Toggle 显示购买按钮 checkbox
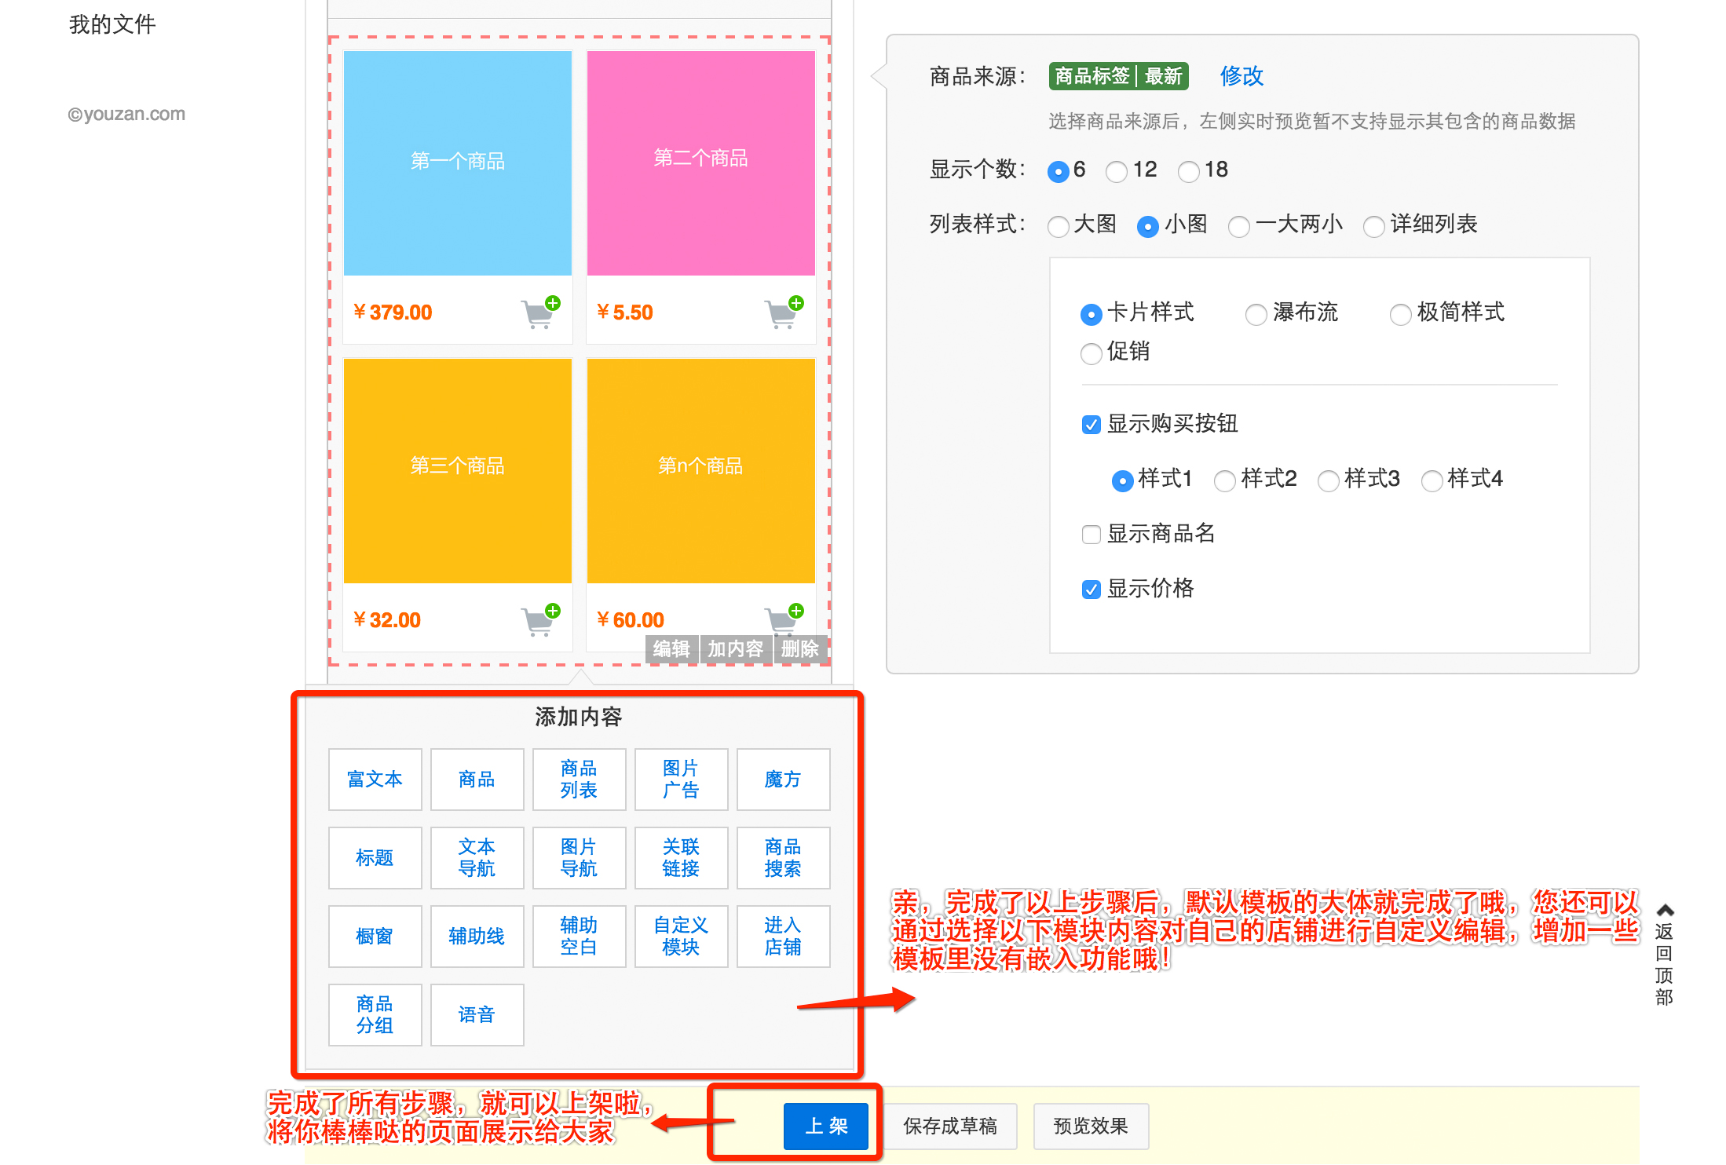The image size is (1726, 1165). (1091, 425)
